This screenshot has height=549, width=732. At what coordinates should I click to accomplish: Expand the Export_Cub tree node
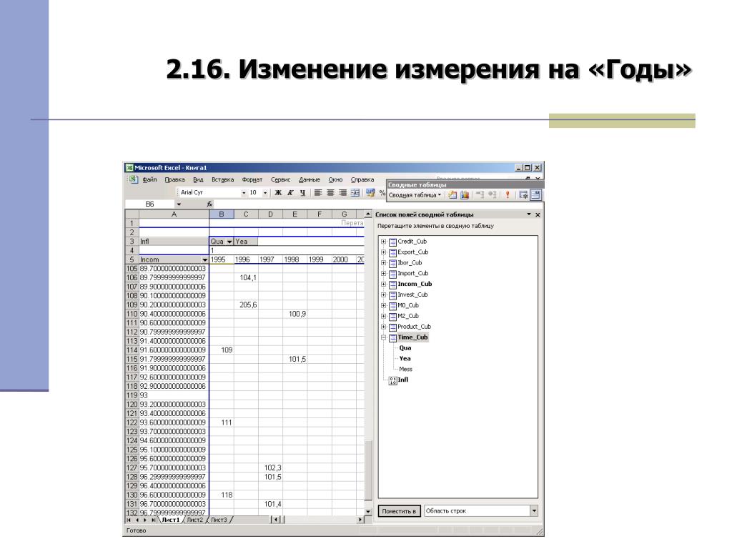[383, 252]
